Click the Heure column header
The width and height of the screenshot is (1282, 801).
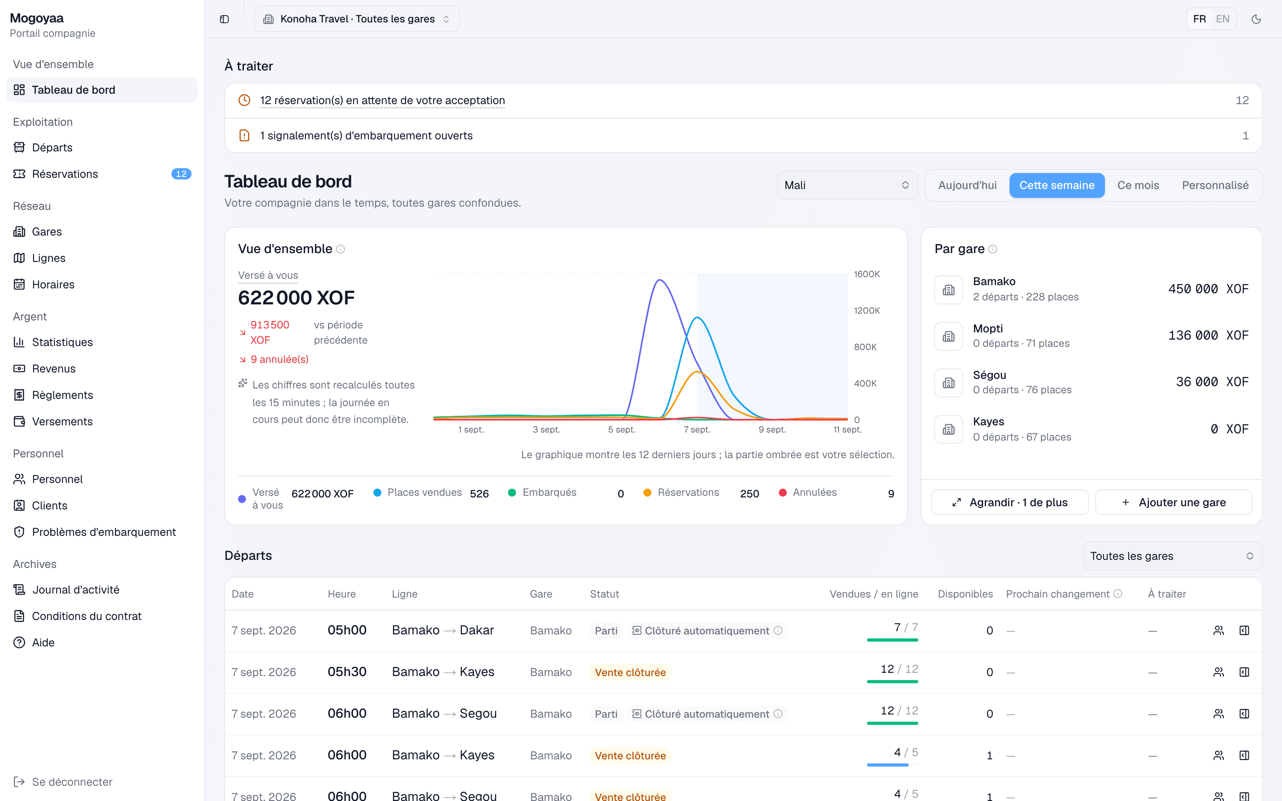(342, 594)
